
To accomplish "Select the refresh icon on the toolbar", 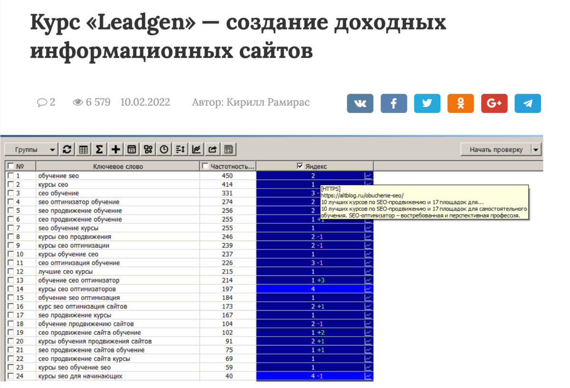I will tap(67, 149).
